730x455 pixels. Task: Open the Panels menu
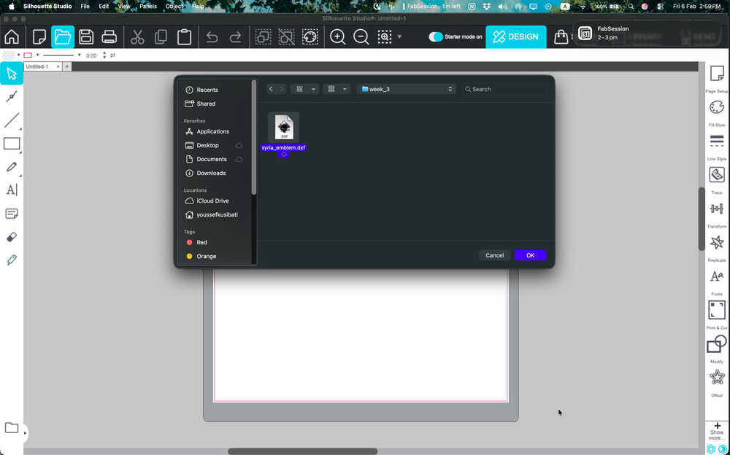tap(148, 7)
